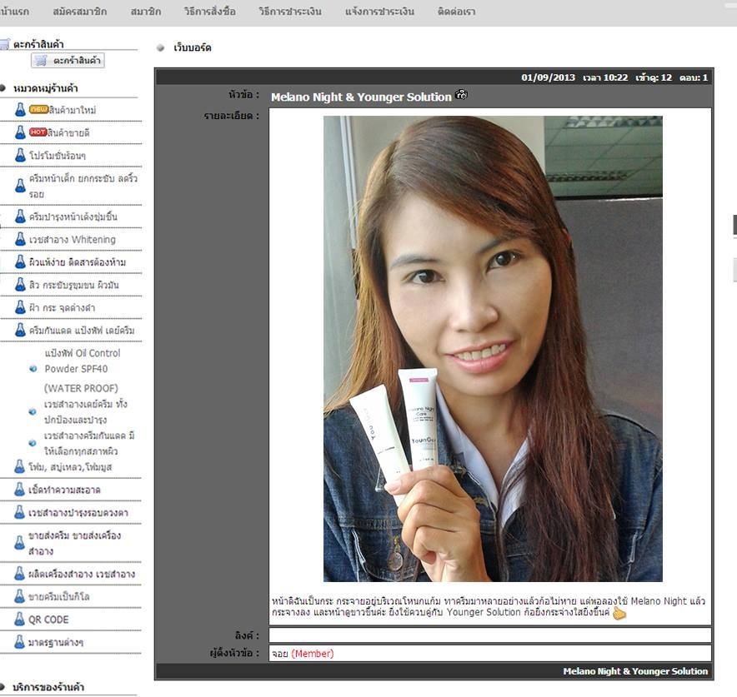Viewport: 737px width, 697px height.
Task: Click the thumbs-up emoji after the review text
Action: click(x=619, y=613)
